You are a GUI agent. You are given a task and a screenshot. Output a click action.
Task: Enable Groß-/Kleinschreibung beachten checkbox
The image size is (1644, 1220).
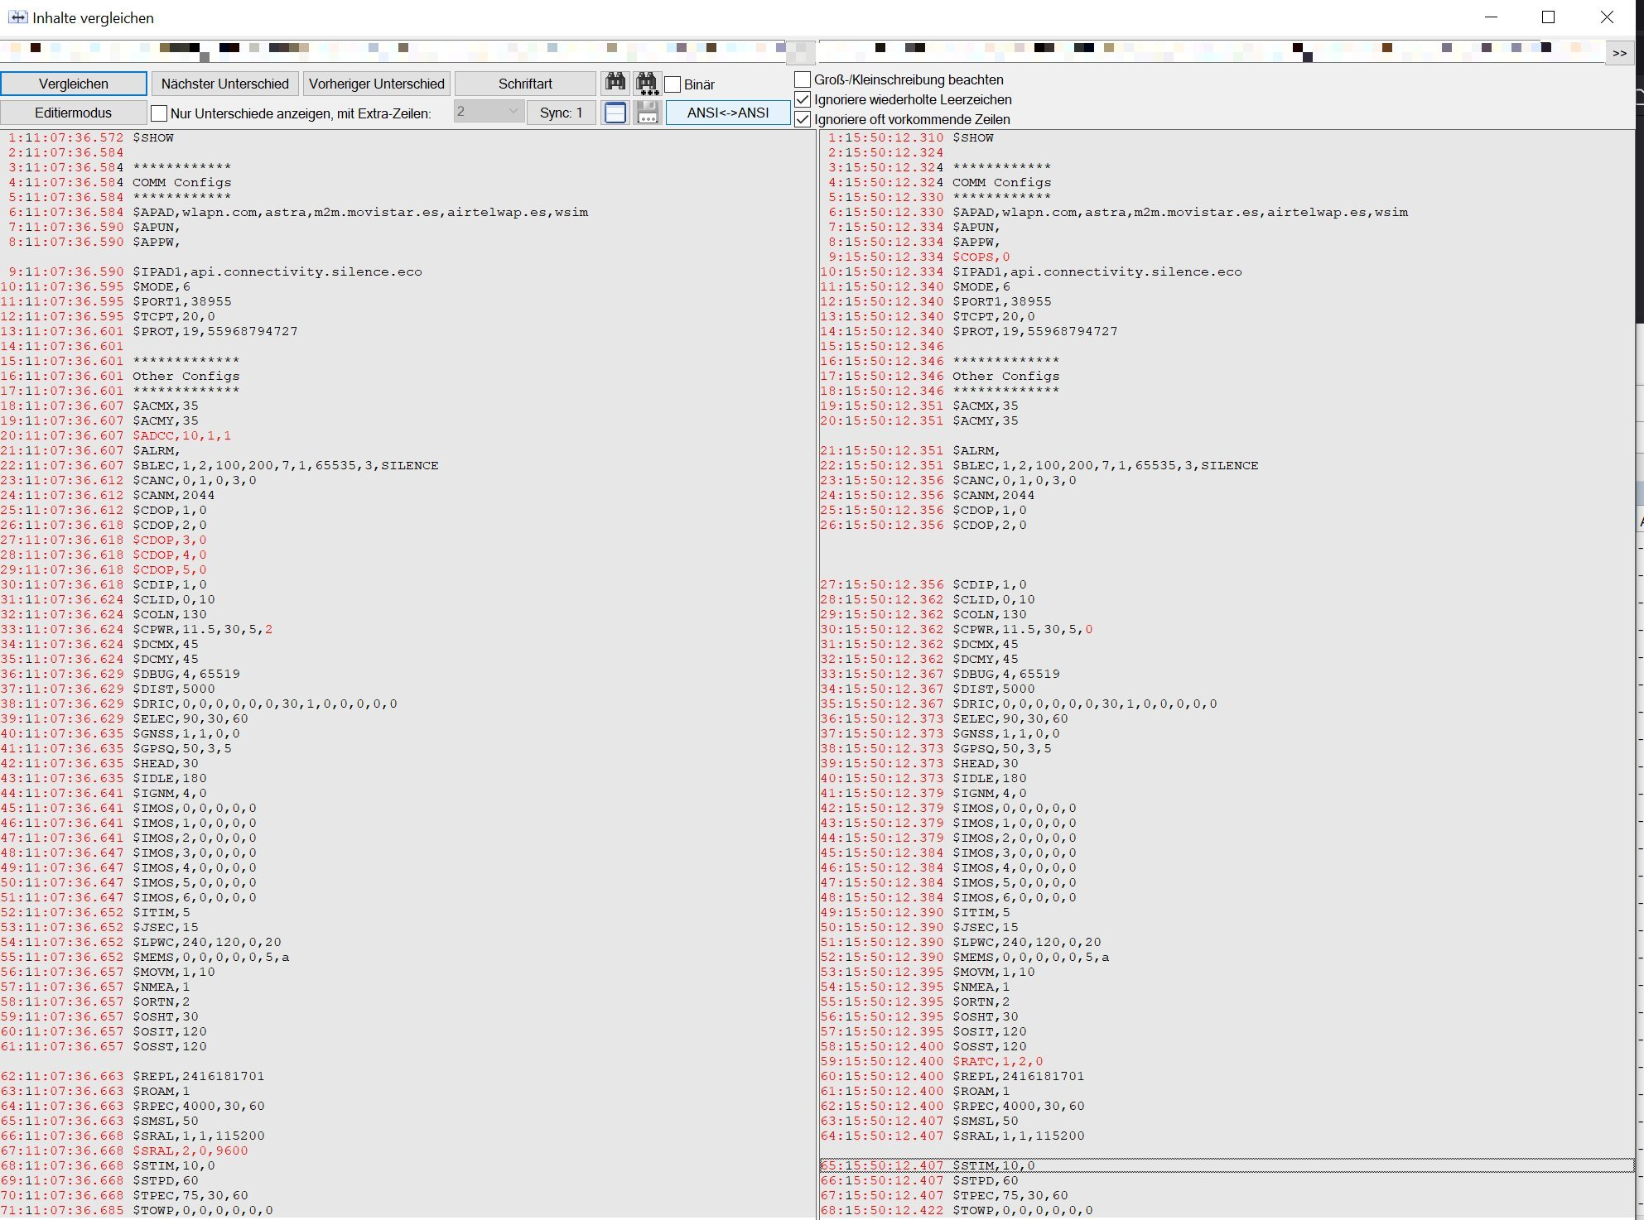[x=803, y=79]
